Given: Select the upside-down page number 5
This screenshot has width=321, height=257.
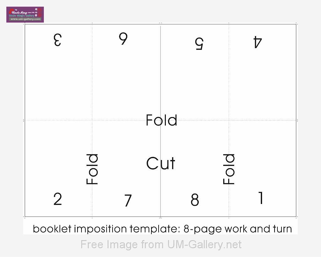Looking at the screenshot, I should point(199,44).
